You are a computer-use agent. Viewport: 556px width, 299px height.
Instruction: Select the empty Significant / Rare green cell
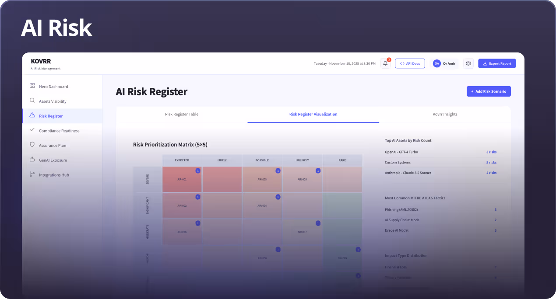click(x=342, y=205)
